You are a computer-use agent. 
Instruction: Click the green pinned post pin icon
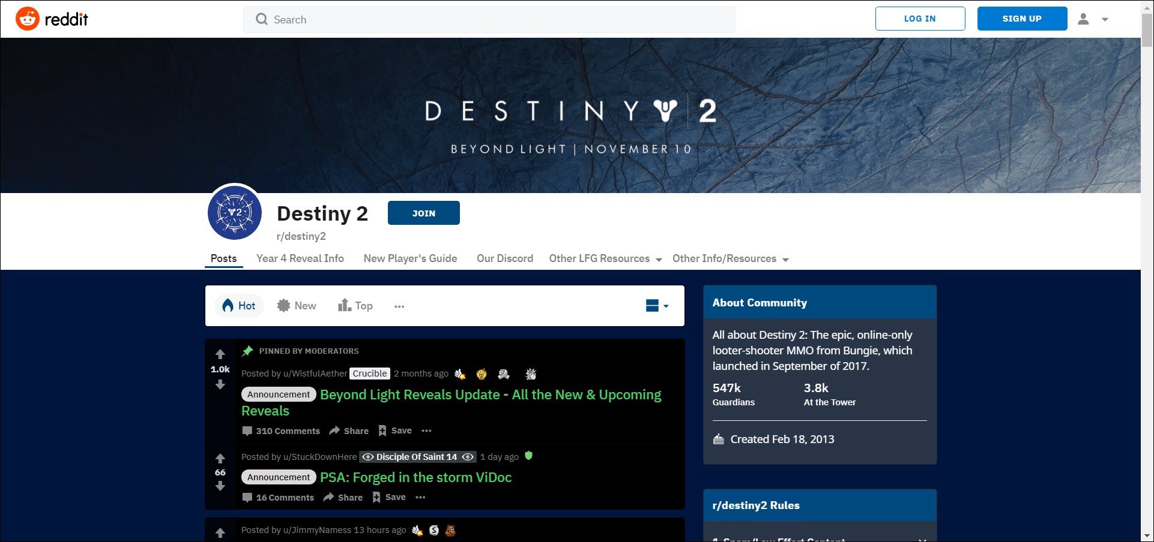[x=247, y=351]
